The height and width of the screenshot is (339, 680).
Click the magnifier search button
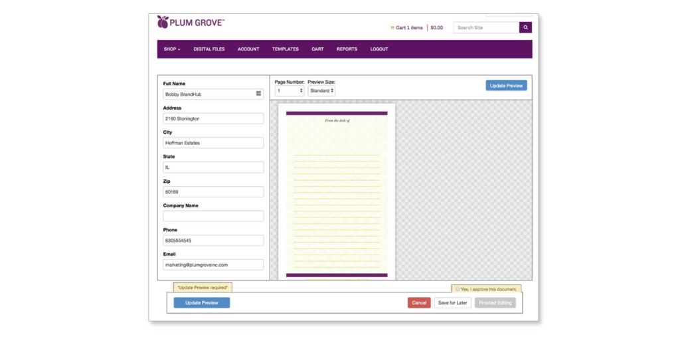pyautogui.click(x=525, y=27)
